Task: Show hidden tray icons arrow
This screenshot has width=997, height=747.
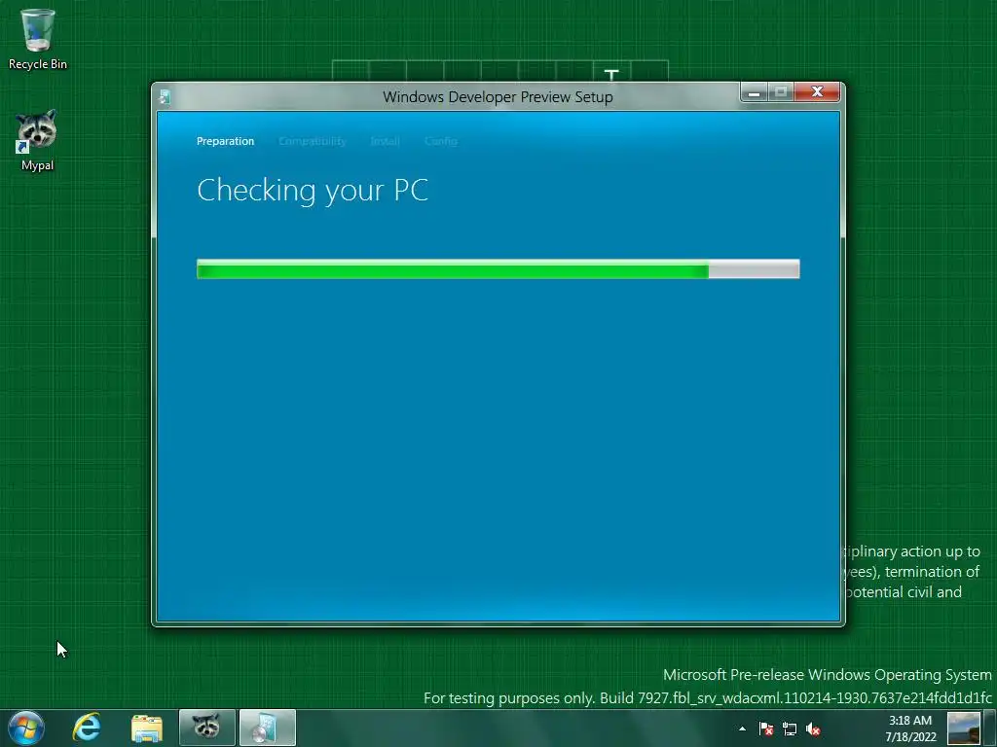Action: (x=742, y=729)
